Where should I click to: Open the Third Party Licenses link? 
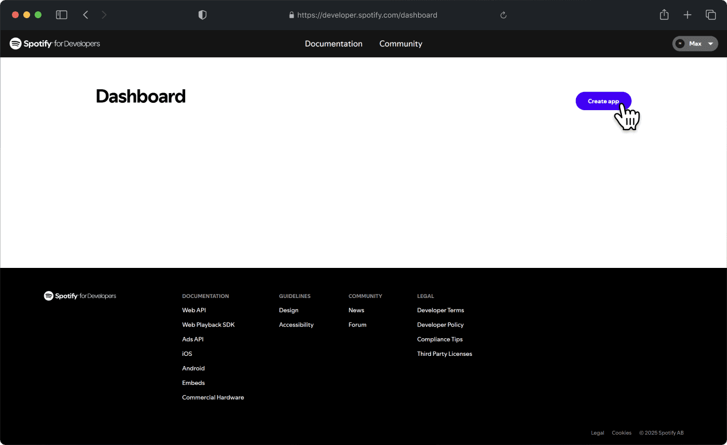pyautogui.click(x=445, y=354)
